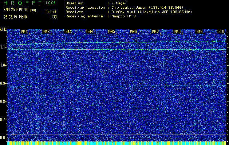Click the Observer field label
Image resolution: width=229 pixels, height=145 pixels.
coord(74,3)
